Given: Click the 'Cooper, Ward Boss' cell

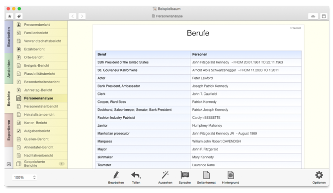Looking at the screenshot, I should point(143,102).
